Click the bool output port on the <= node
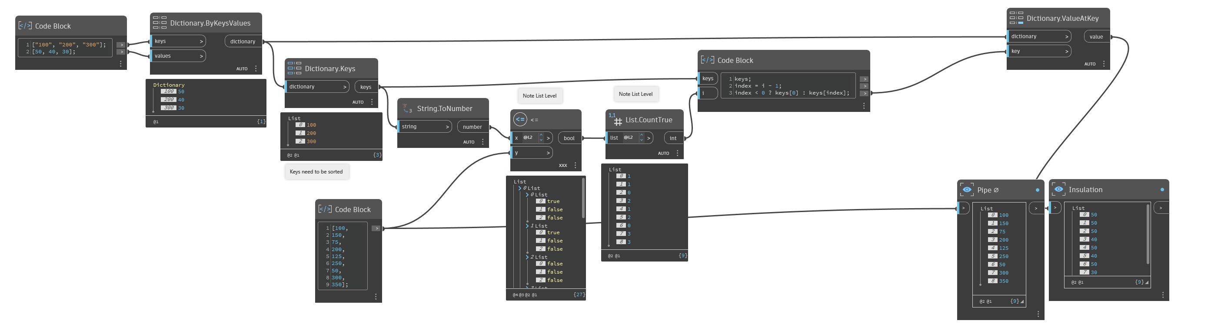 569,138
